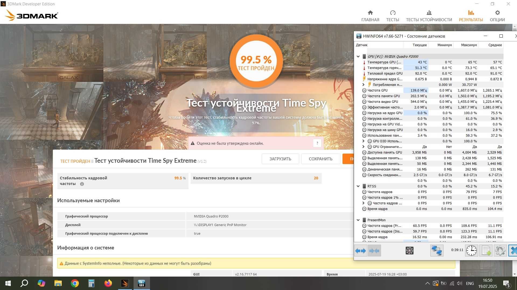The height and width of the screenshot is (290, 517).
Task: Open Firefox from the taskbar
Action: pos(108,283)
